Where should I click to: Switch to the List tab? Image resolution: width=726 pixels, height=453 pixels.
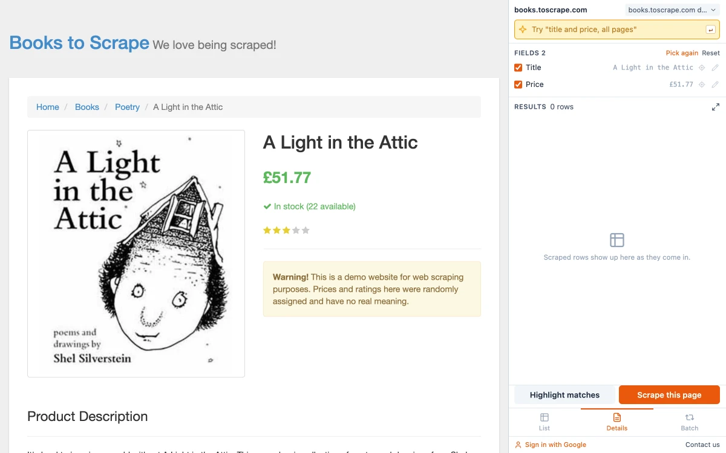pyautogui.click(x=544, y=422)
